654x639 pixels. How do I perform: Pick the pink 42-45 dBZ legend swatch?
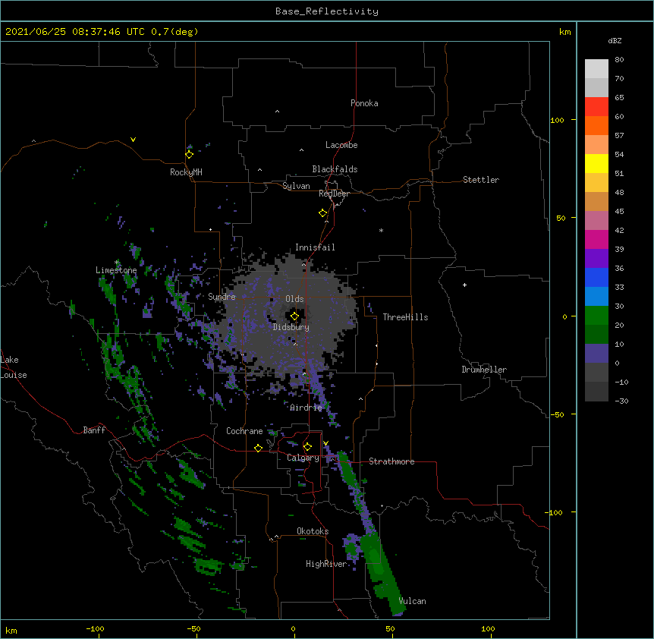click(x=596, y=221)
